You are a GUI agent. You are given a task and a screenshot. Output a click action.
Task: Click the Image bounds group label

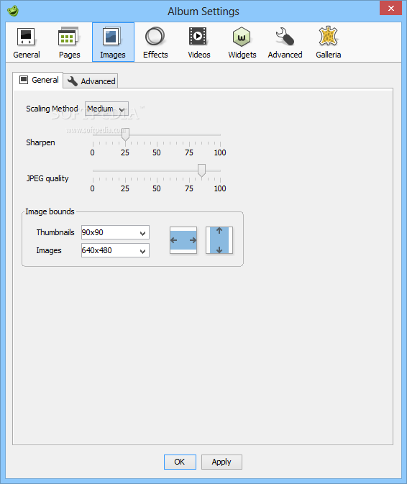click(x=50, y=211)
